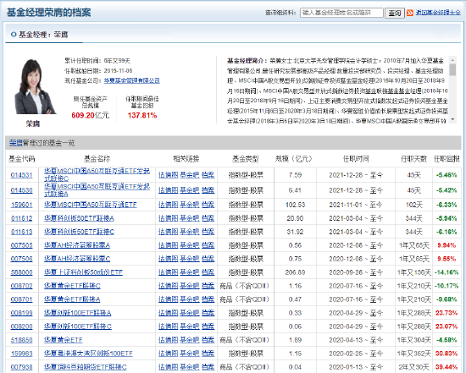466x373 pixels.
Task: Click the 规模（亿元） column header
Action: coord(294,159)
